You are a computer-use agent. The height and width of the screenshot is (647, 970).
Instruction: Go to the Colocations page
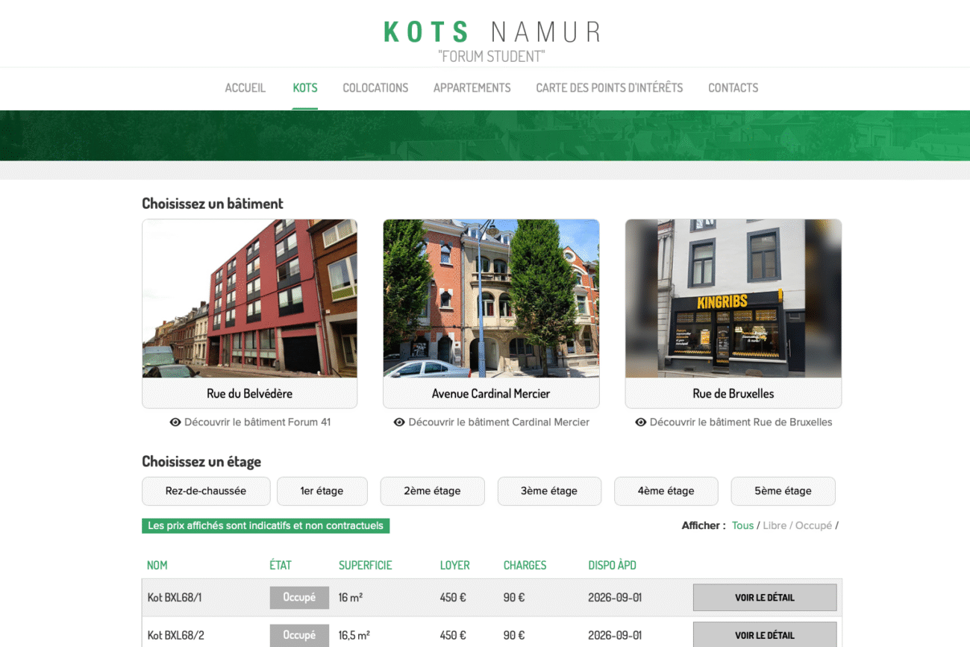[375, 88]
